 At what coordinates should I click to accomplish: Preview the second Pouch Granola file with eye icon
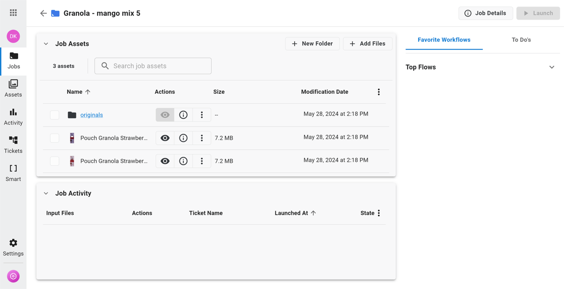point(165,161)
